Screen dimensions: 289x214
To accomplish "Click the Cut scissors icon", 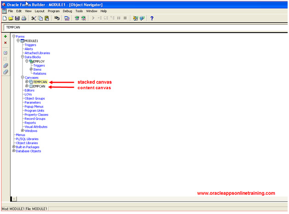I will click(x=34, y=18).
